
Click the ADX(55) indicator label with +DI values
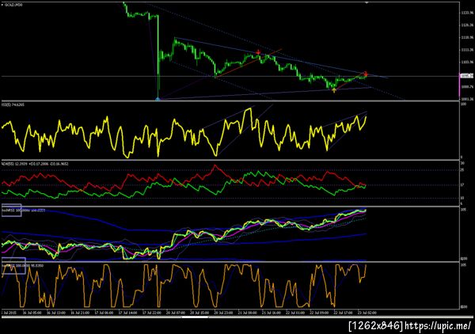(x=35, y=164)
